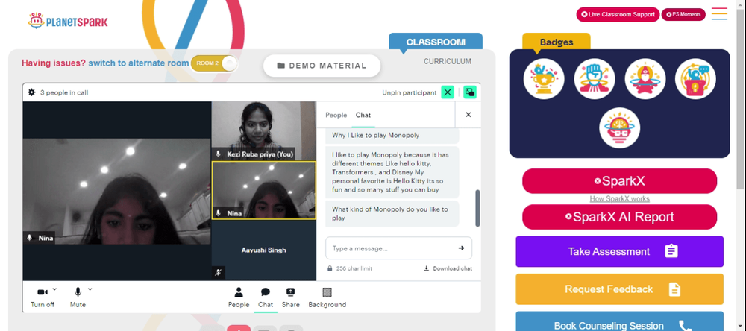Select the brain with glasses badge

click(x=619, y=128)
